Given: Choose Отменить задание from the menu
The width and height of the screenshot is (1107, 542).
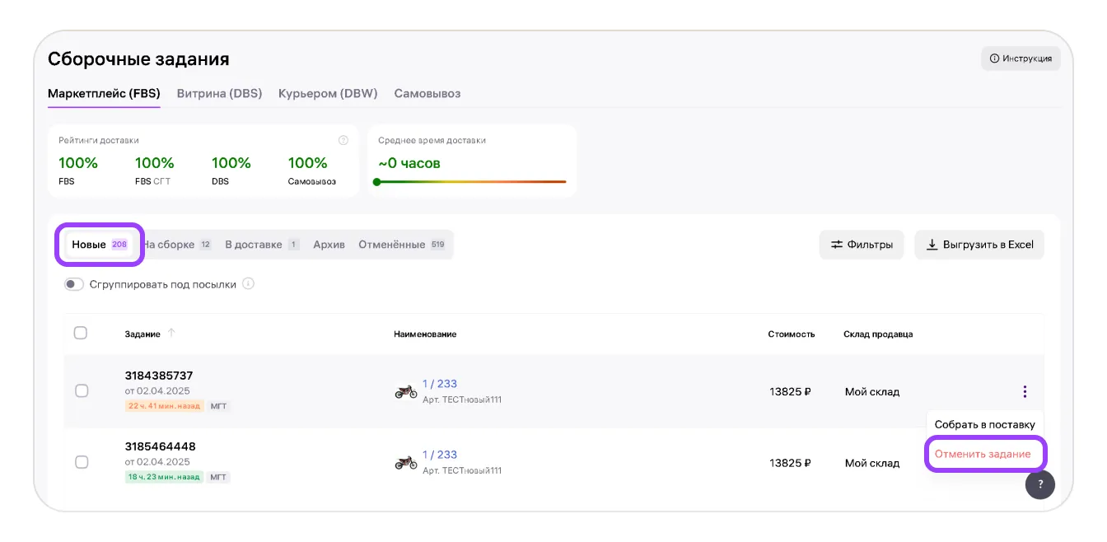Looking at the screenshot, I should pyautogui.click(x=982, y=455).
